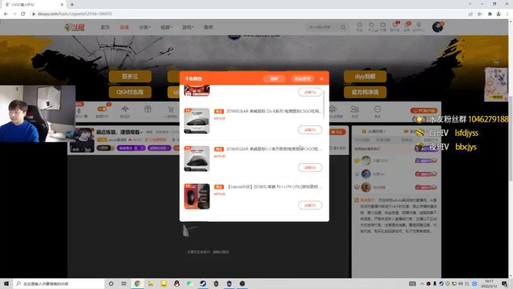
Task: Open 鱼吧 in Douyu navigation
Action: pos(208,27)
